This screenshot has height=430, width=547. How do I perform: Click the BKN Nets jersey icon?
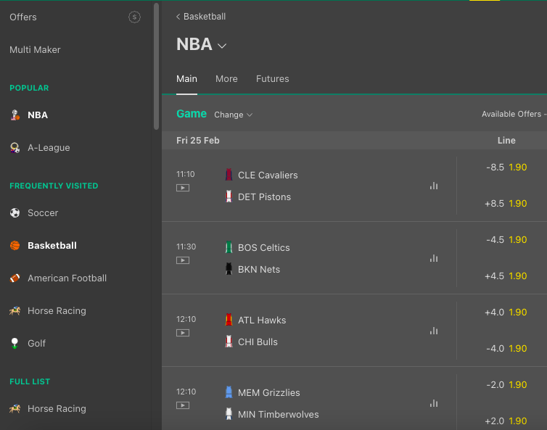(x=229, y=269)
